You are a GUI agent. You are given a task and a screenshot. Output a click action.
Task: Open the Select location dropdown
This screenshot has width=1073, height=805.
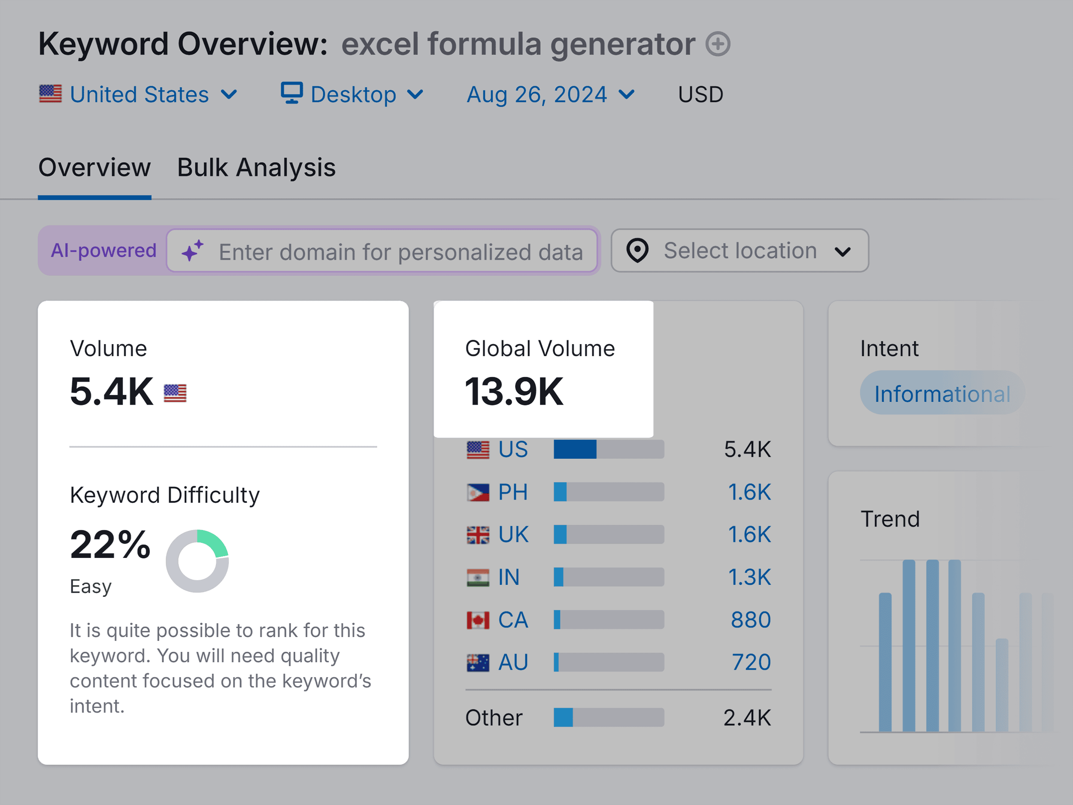(x=740, y=251)
